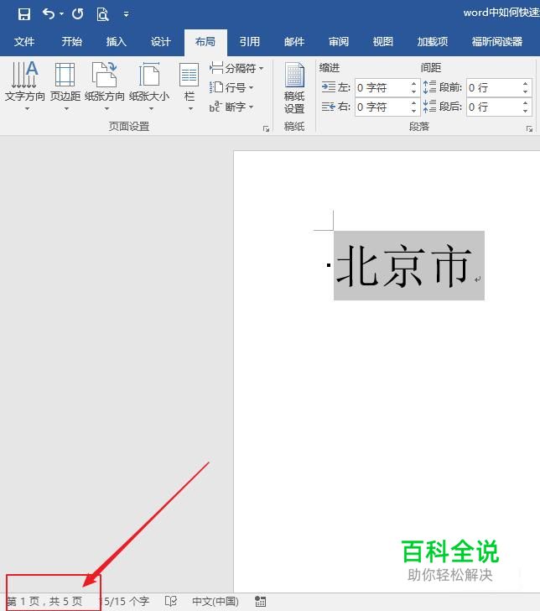The image size is (540, 611).
Task: Open the 栏 columns menu
Action: coord(190,86)
